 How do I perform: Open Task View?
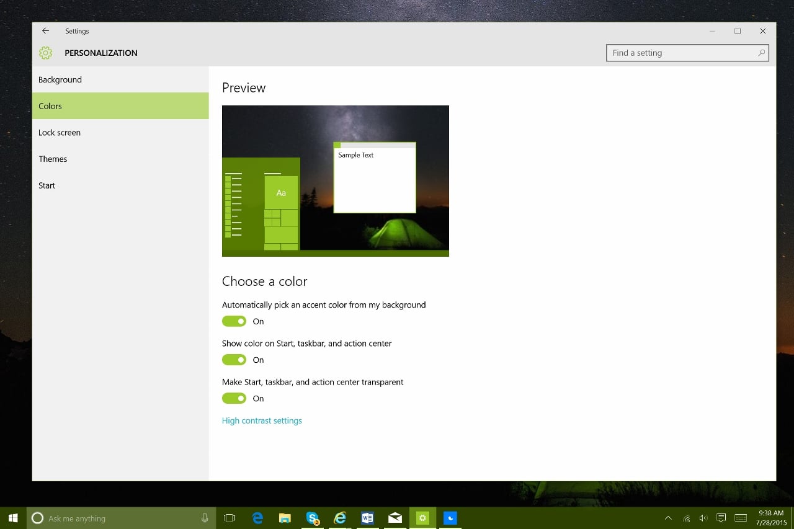[230, 517]
